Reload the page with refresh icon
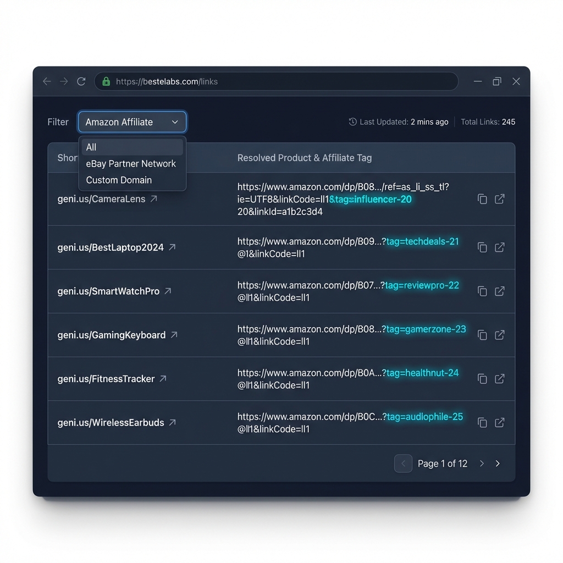The height and width of the screenshot is (563, 563). (x=81, y=81)
